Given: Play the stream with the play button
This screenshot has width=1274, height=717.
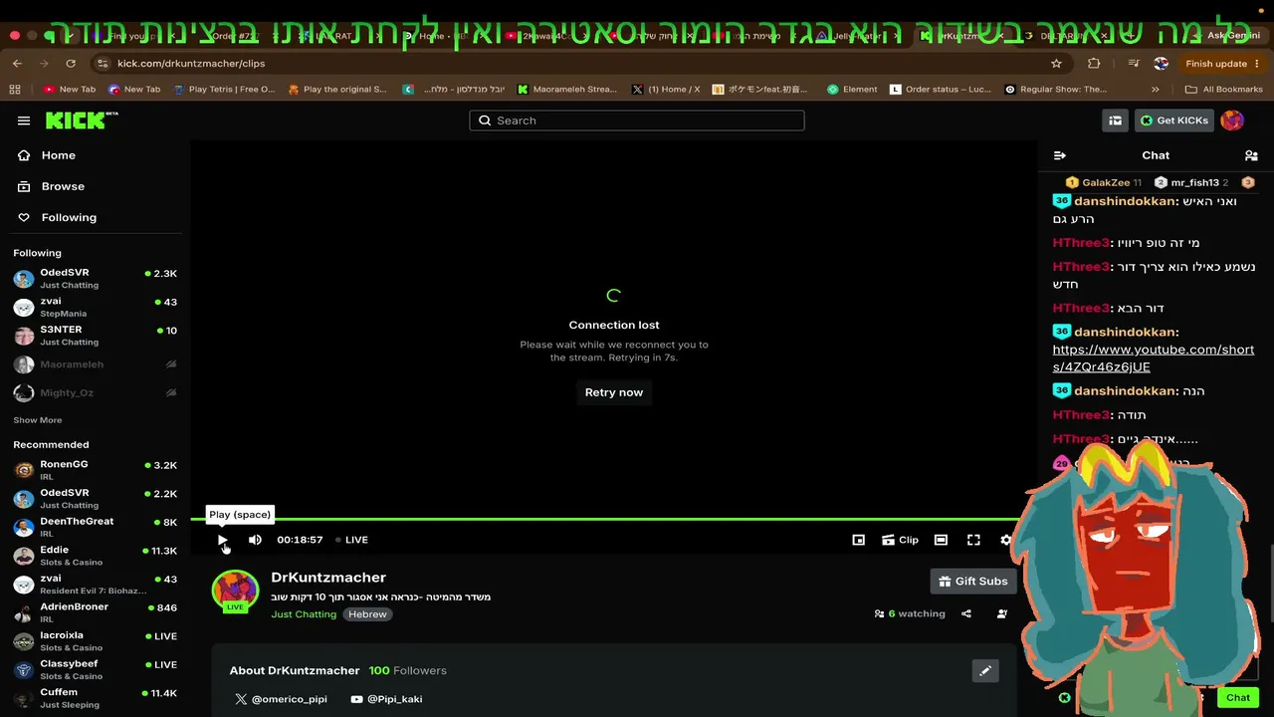Looking at the screenshot, I should click(223, 540).
